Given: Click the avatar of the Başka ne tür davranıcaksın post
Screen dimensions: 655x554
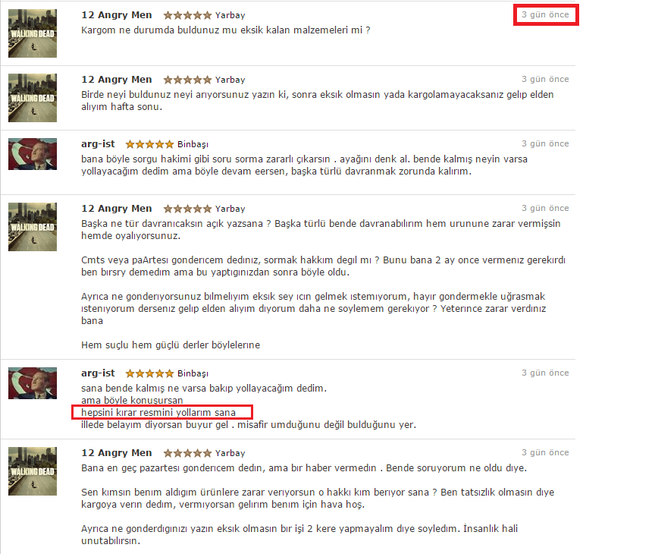Looking at the screenshot, I should click(33, 227).
